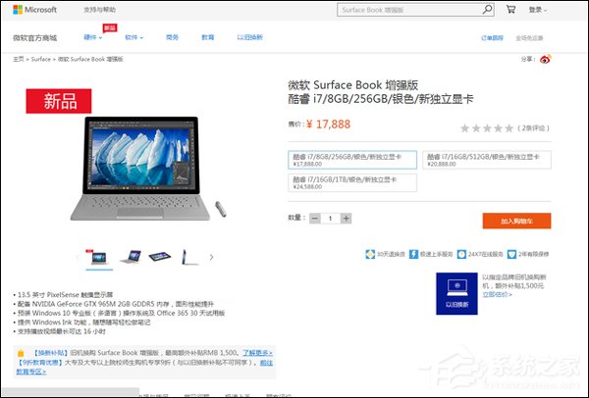Click the Windows Ink feature bullet

coord(81,323)
